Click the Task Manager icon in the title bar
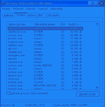The height and width of the screenshot is (107, 105). (3, 3)
